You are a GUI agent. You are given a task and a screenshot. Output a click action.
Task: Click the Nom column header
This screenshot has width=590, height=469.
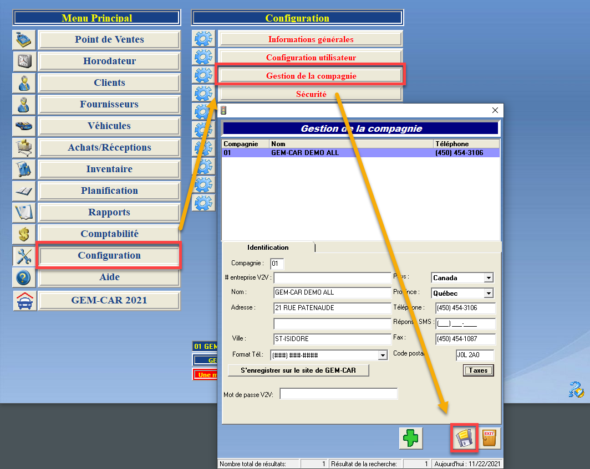click(351, 144)
